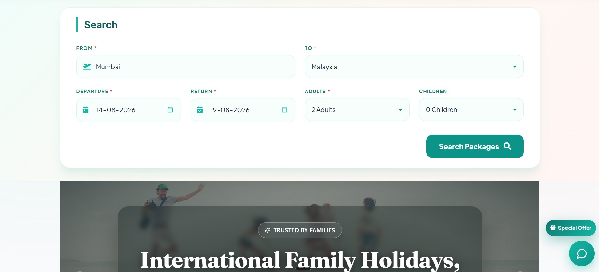Open the departure date picker calendar icon

(x=170, y=110)
